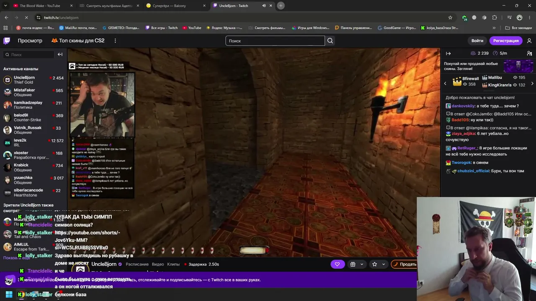Open the browser extensions puzzle icon

(x=495, y=18)
